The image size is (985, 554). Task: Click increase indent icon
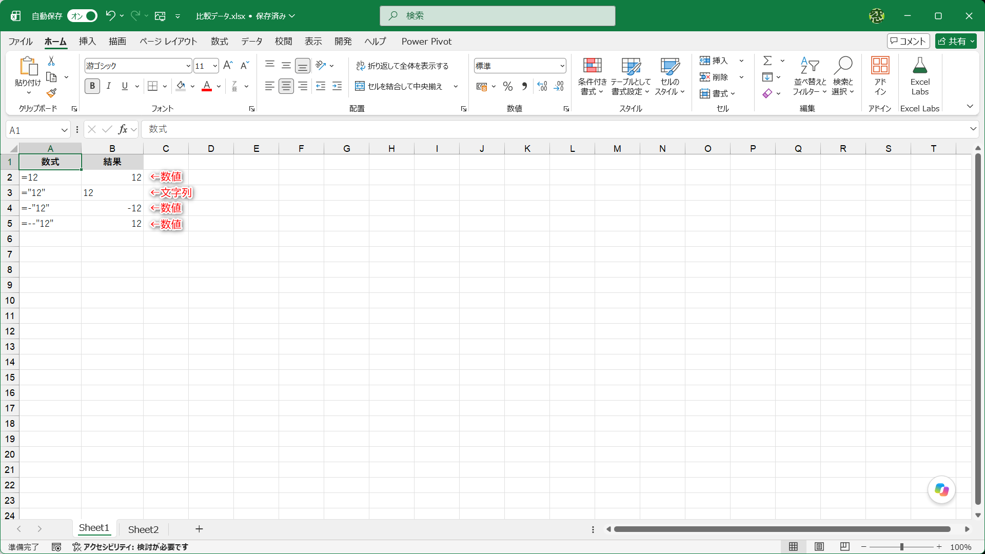pyautogui.click(x=337, y=86)
